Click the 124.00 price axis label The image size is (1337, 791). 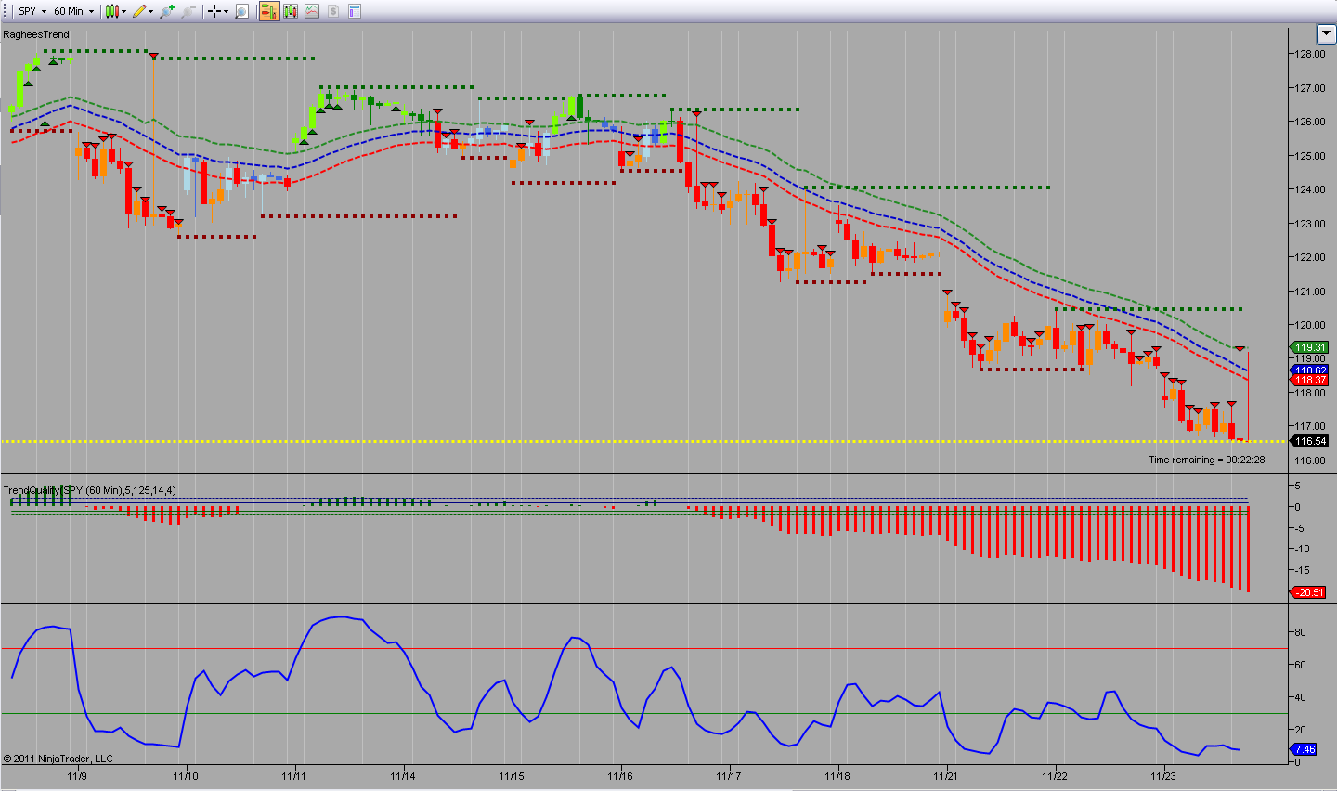1310,189
